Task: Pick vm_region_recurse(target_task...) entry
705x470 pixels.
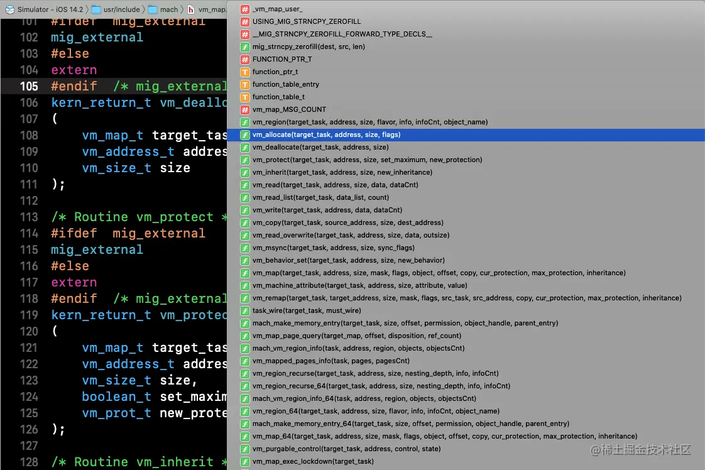Action: click(375, 374)
